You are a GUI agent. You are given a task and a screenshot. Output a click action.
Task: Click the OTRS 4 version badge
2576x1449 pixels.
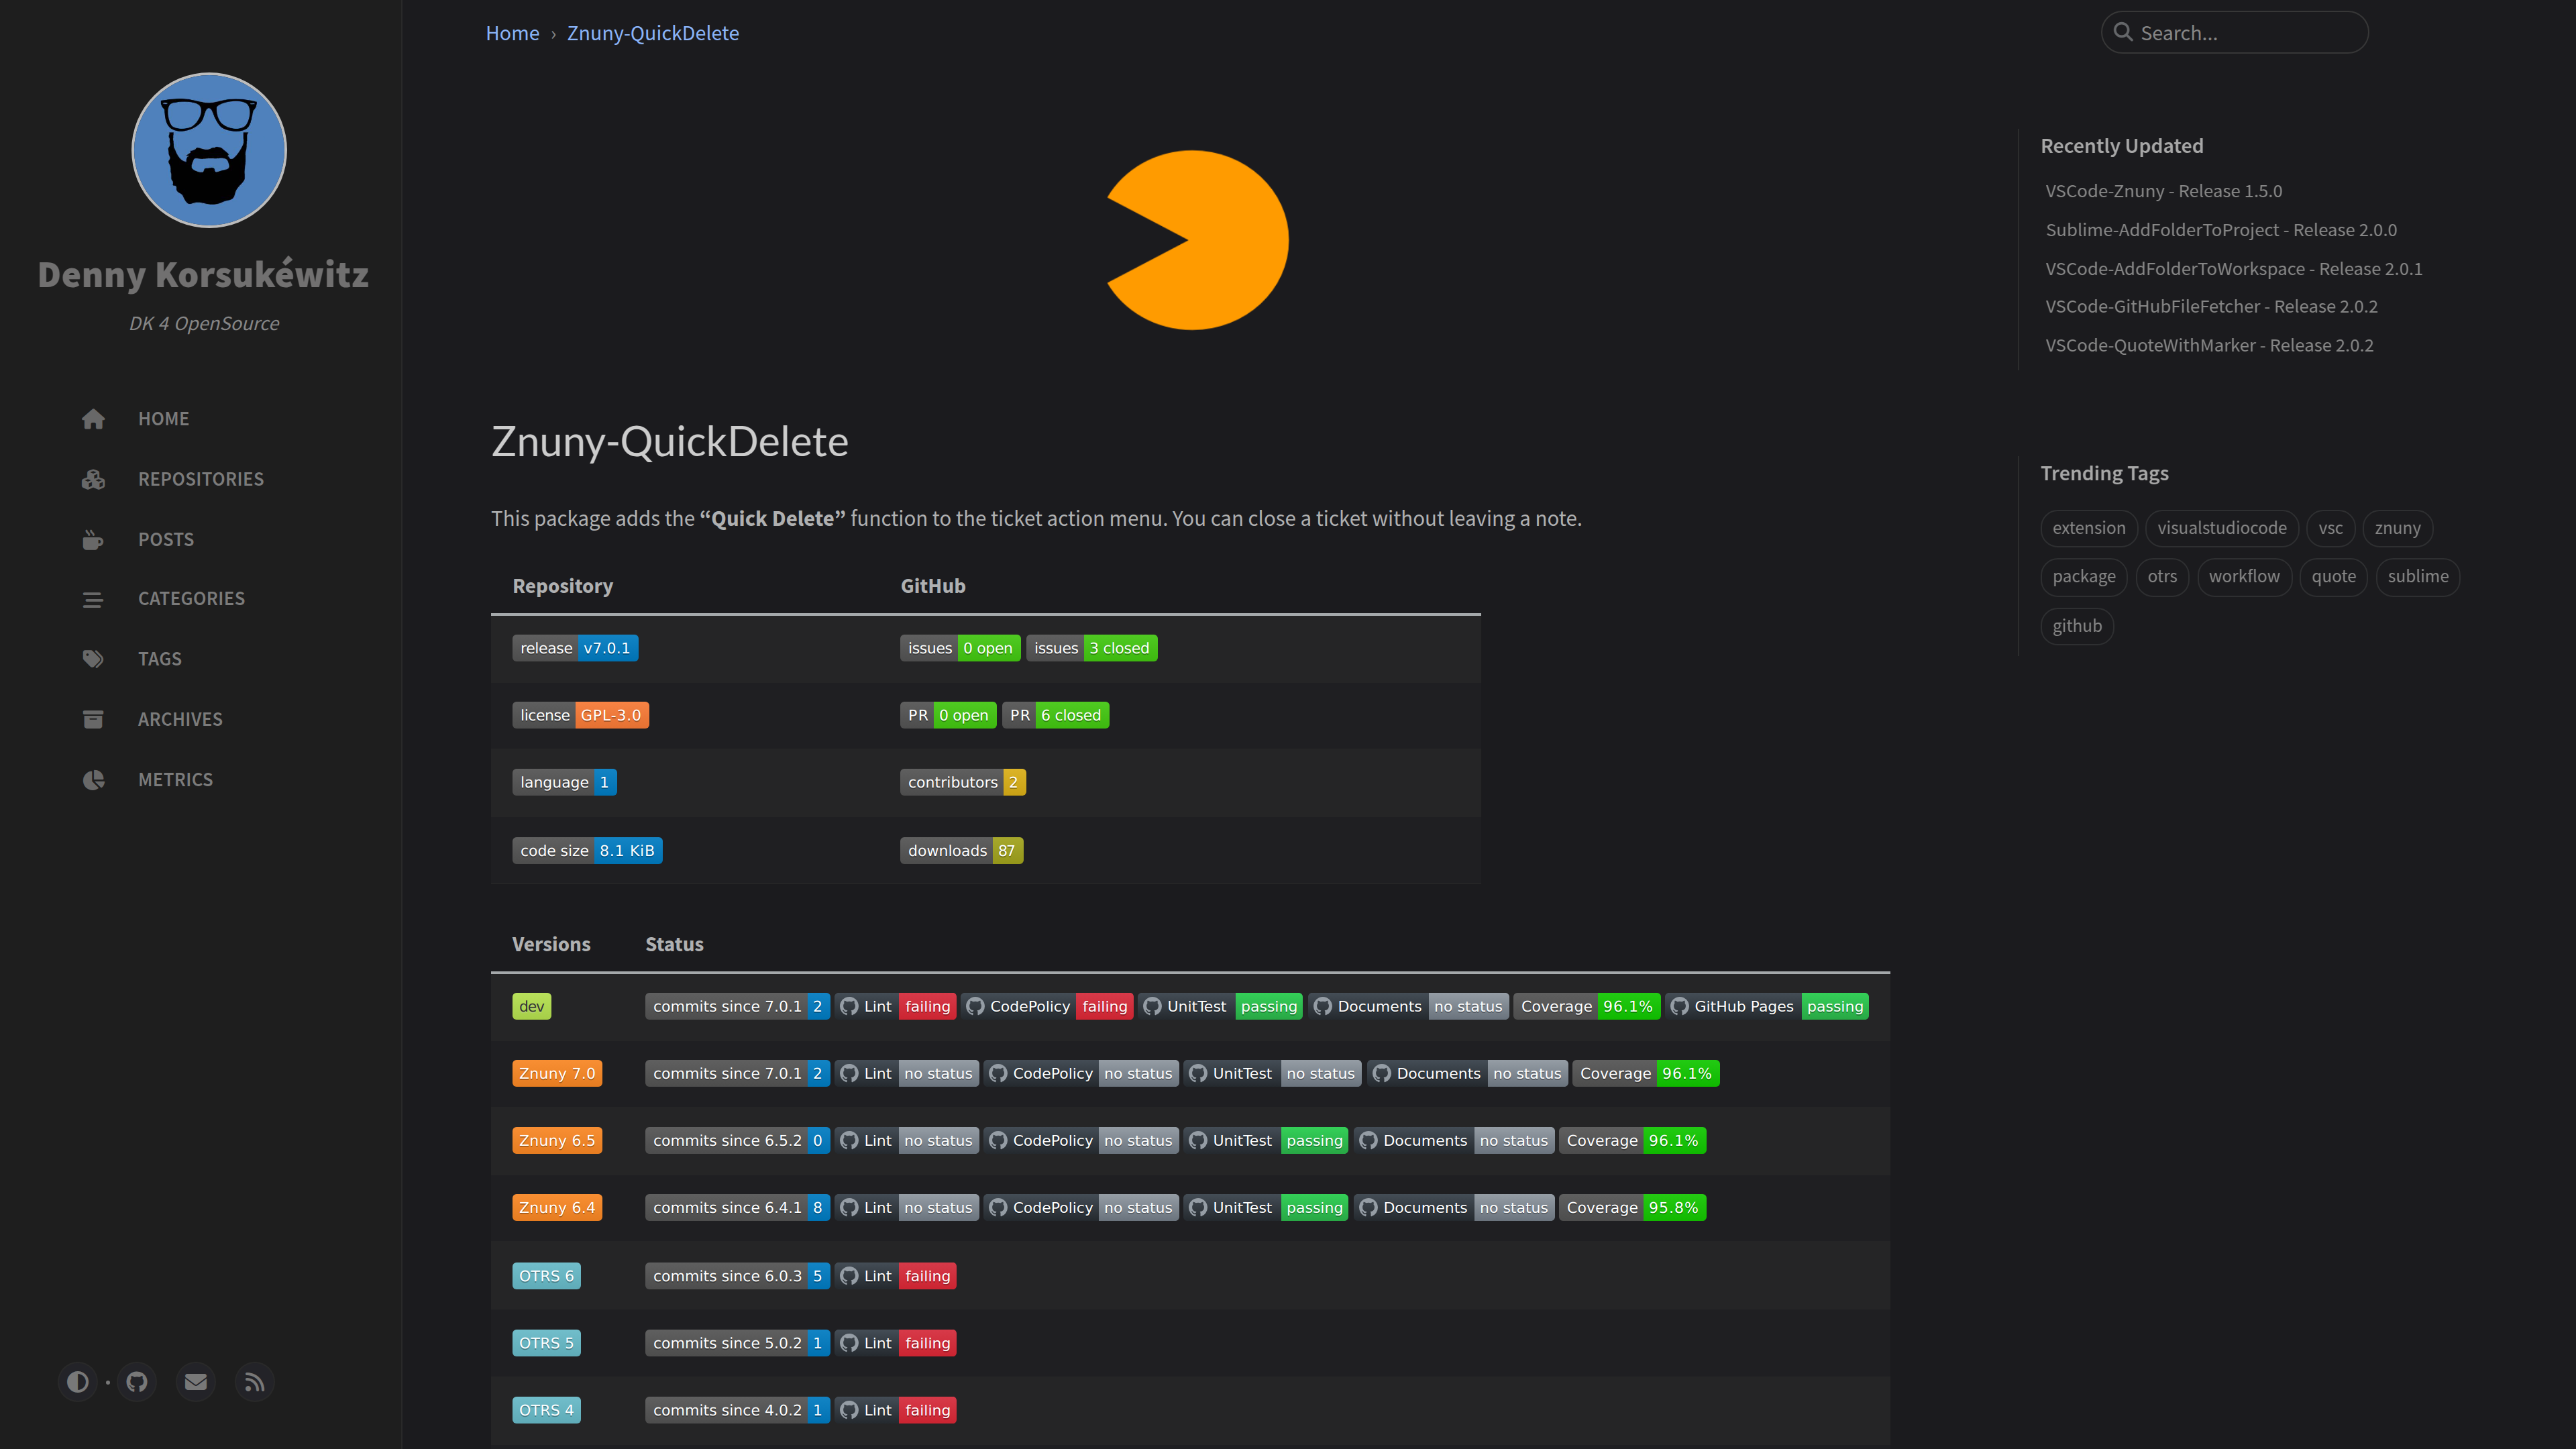546,1410
